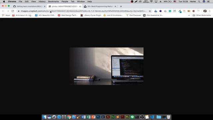Viewport: 213px width, 120px height.
Task: Open the File menu
Action: (x=20, y=1)
